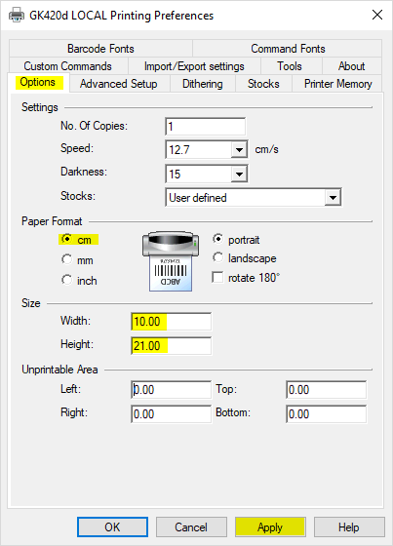Click the OK button
The height and width of the screenshot is (546, 393).
click(112, 526)
